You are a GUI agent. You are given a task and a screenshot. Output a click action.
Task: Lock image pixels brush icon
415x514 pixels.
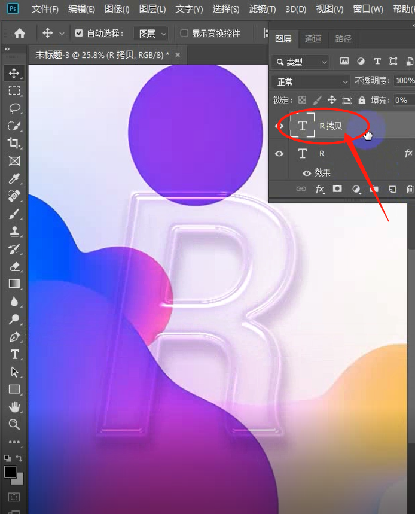pyautogui.click(x=317, y=100)
